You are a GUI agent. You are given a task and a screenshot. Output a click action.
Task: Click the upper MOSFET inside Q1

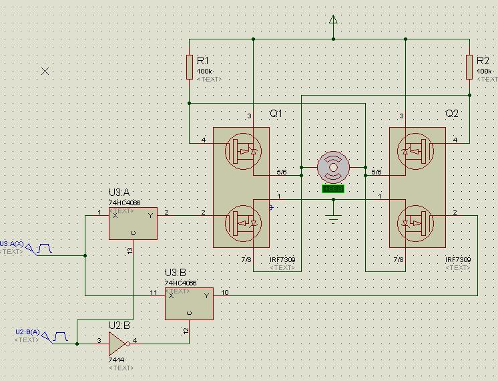point(240,151)
